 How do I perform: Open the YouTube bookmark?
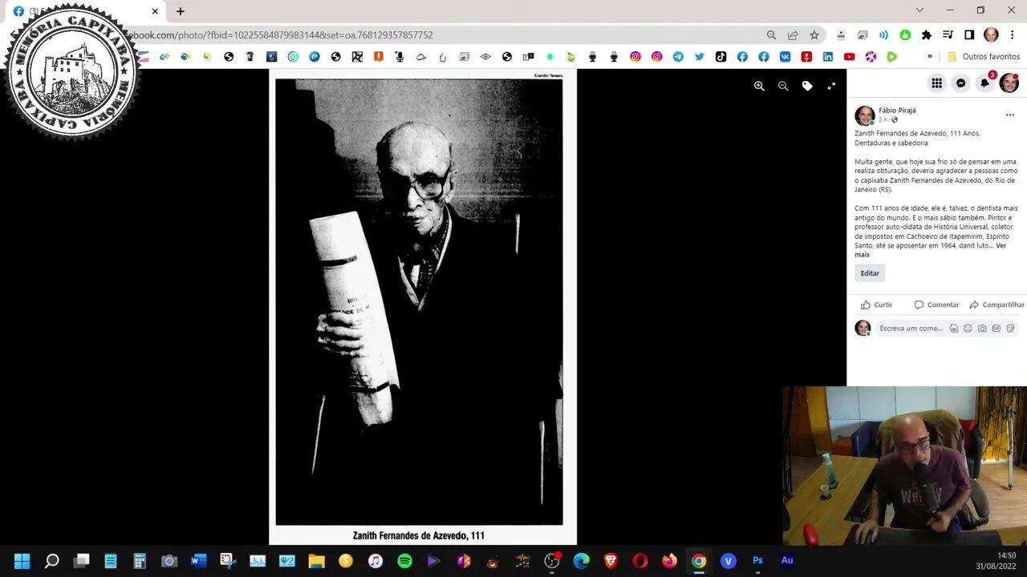pos(849,57)
